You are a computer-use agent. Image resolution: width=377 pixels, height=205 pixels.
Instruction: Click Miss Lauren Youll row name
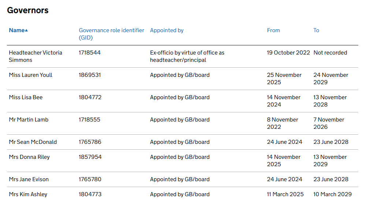[30, 75]
